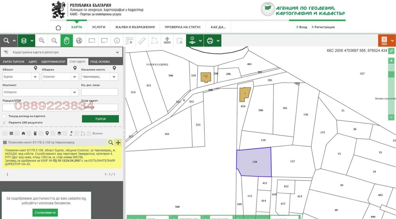Click the zoom in magnifier tool
Viewport: 396px width, 219px height.
[x=42, y=41]
